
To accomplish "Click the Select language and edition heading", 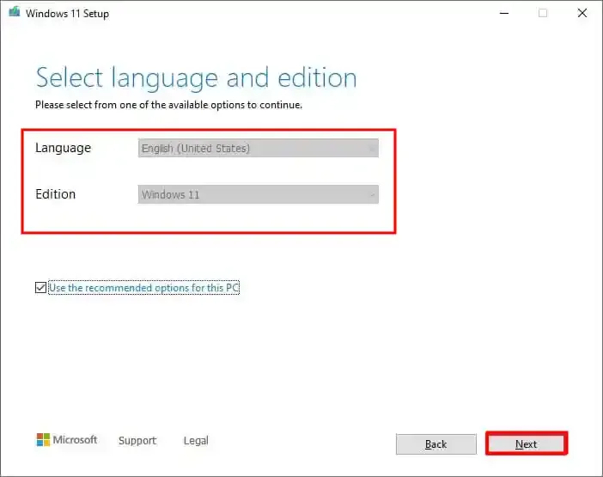I will pos(196,78).
